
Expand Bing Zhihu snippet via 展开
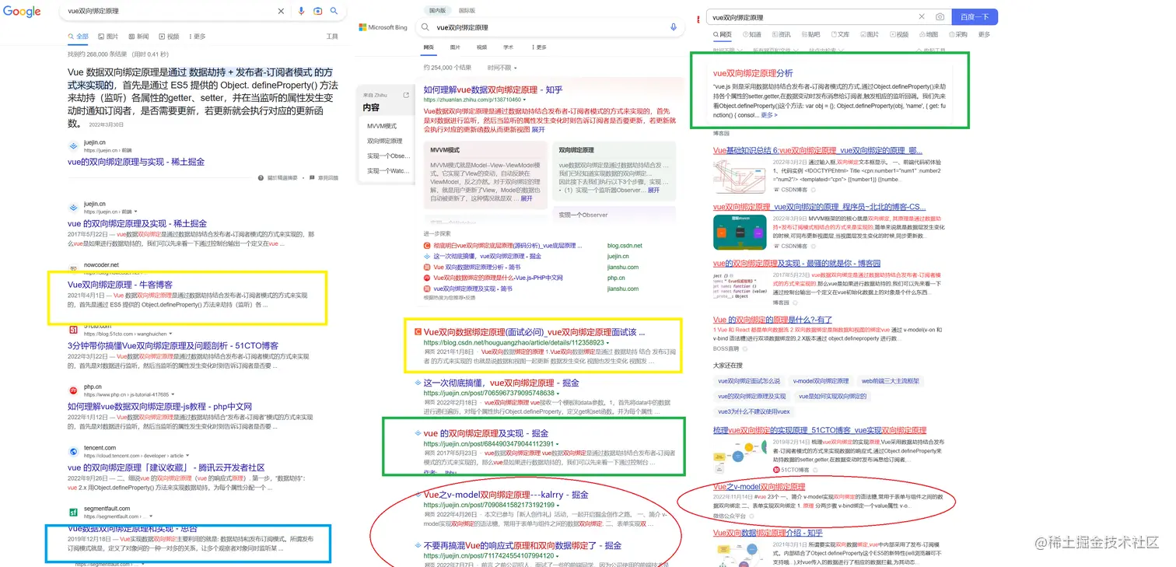tap(538, 130)
